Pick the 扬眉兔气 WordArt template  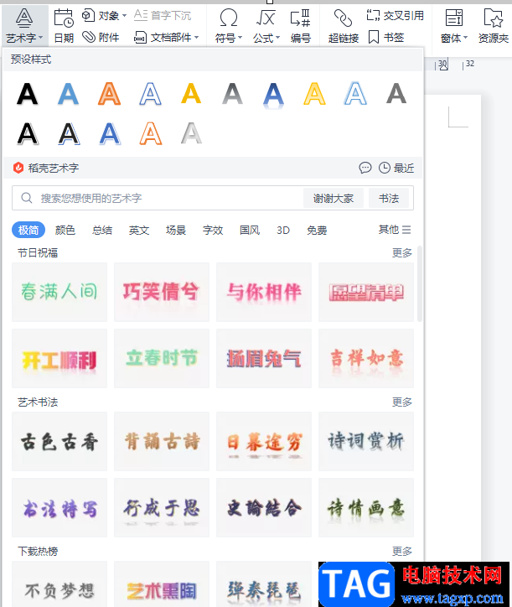(x=264, y=359)
